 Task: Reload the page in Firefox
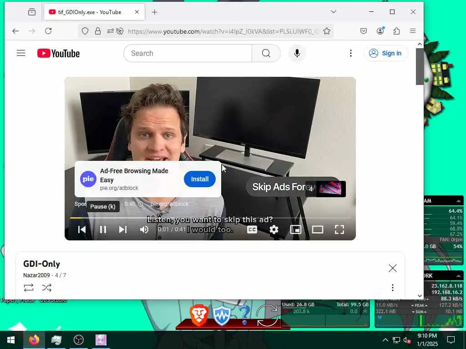click(x=48, y=31)
